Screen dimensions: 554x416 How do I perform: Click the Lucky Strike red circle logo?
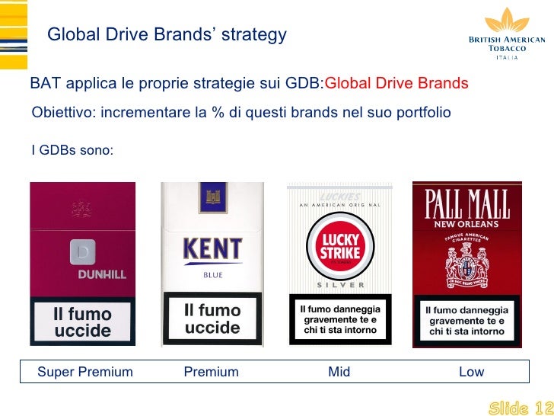point(340,246)
